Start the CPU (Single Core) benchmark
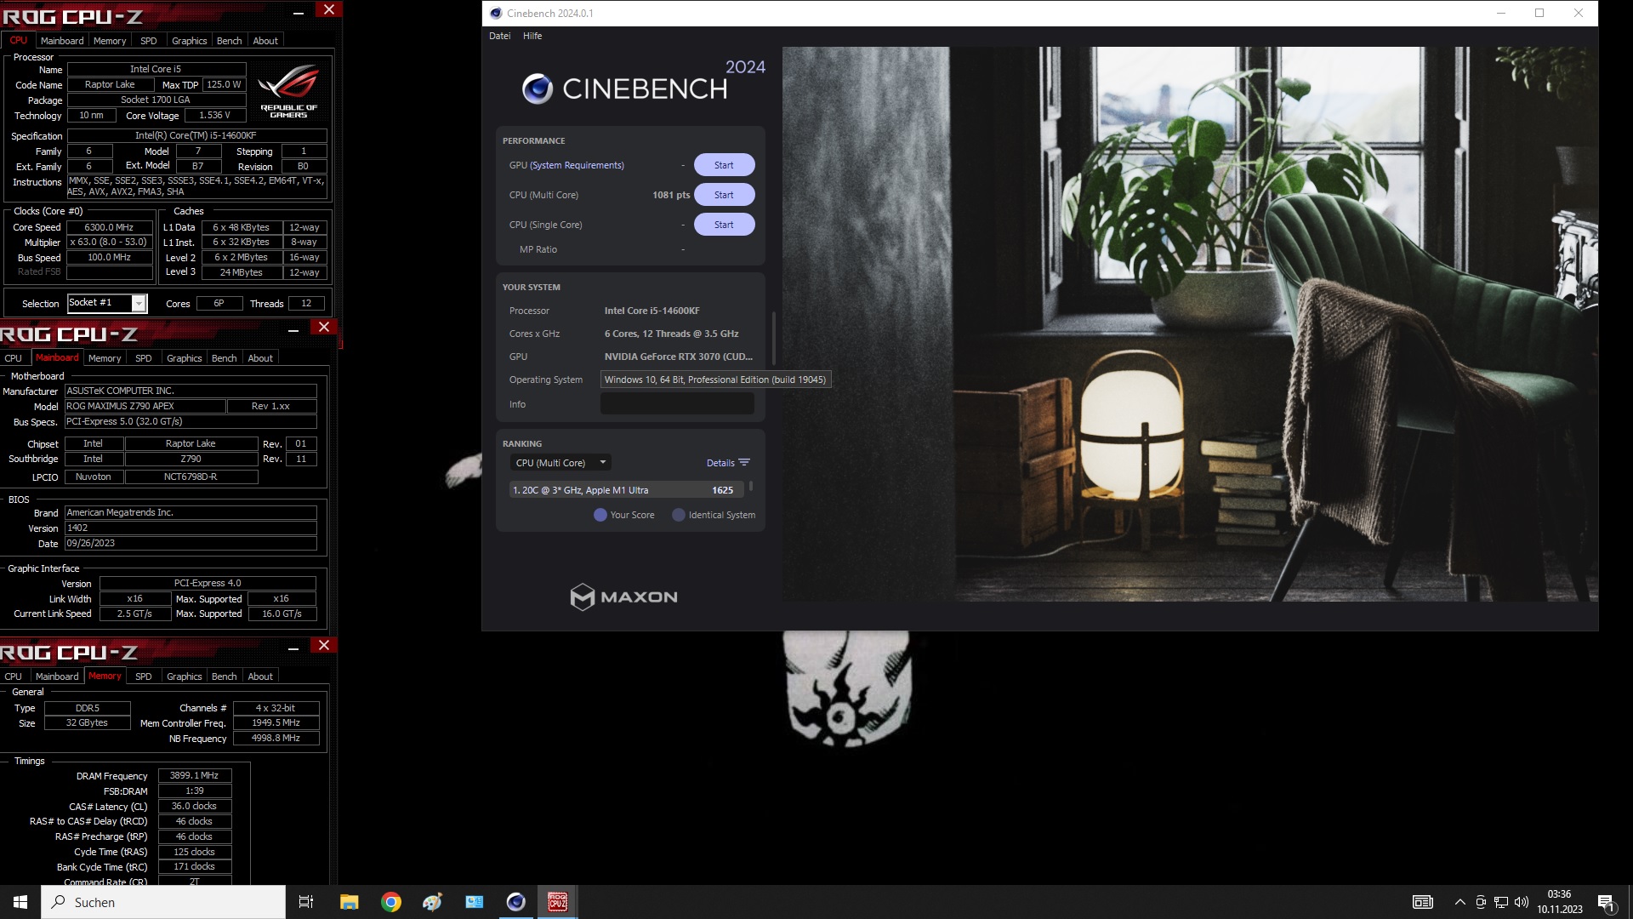This screenshot has height=919, width=1633. click(724, 225)
